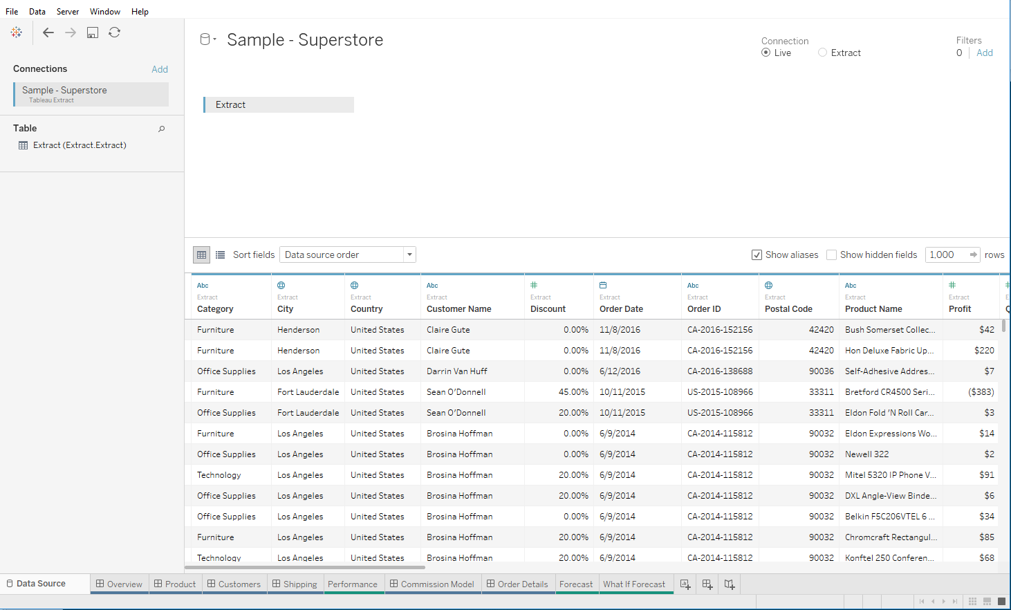Click the rows limit input field
The image size is (1011, 610).
tap(947, 255)
